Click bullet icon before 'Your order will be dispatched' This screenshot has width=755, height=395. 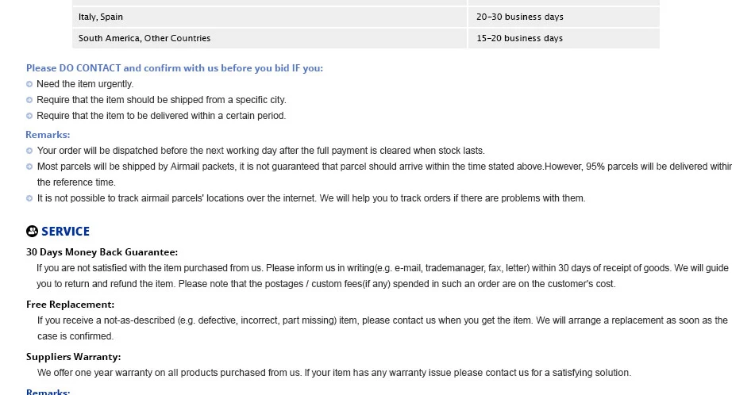pyautogui.click(x=29, y=151)
